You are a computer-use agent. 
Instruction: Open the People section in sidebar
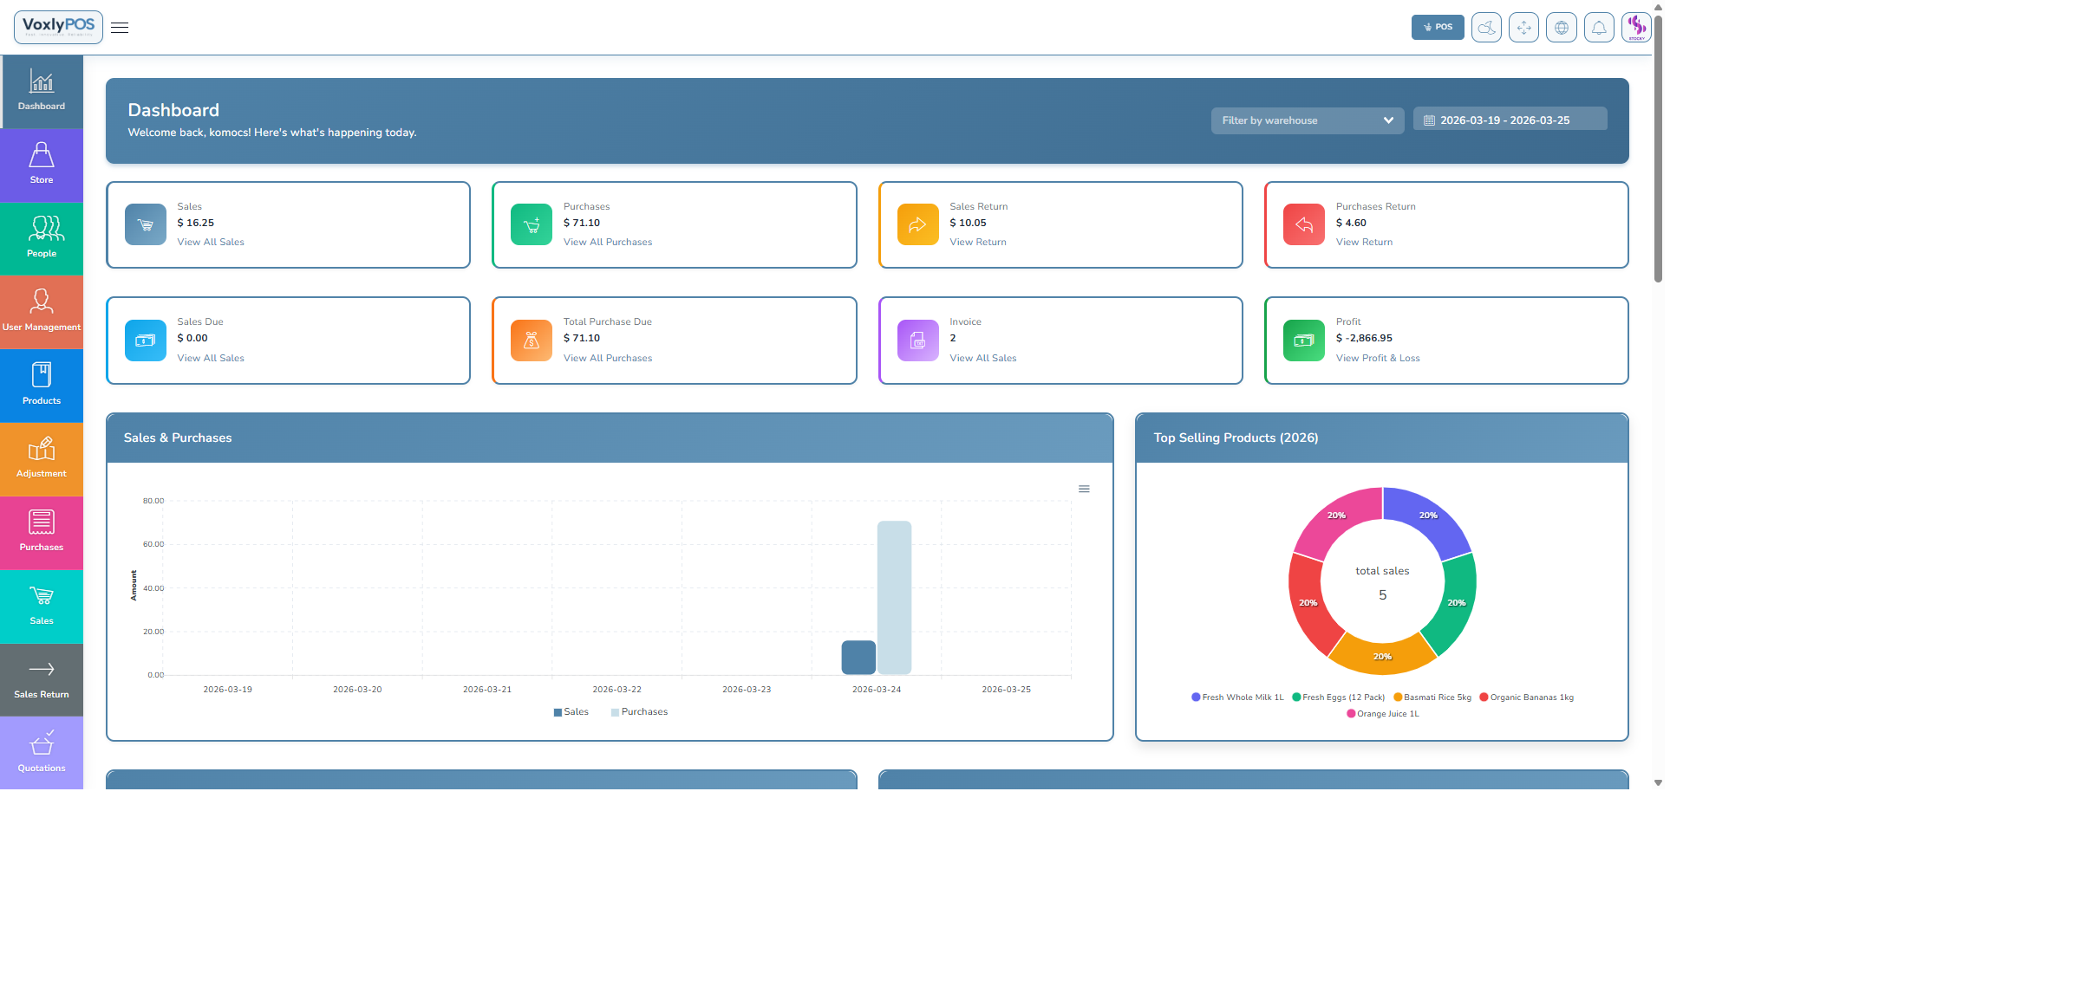[41, 237]
